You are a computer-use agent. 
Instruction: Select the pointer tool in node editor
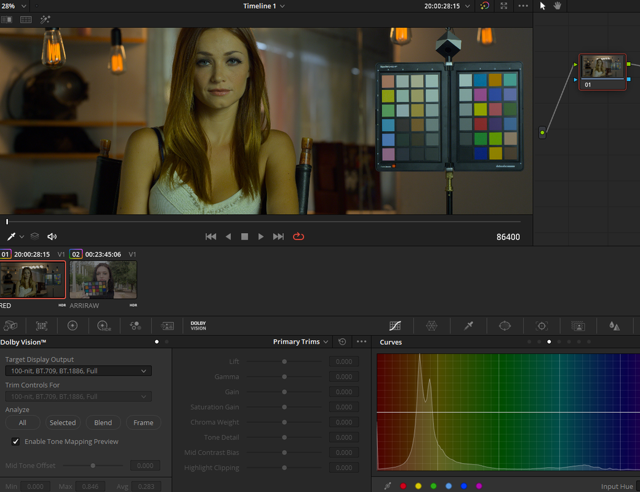(x=542, y=6)
